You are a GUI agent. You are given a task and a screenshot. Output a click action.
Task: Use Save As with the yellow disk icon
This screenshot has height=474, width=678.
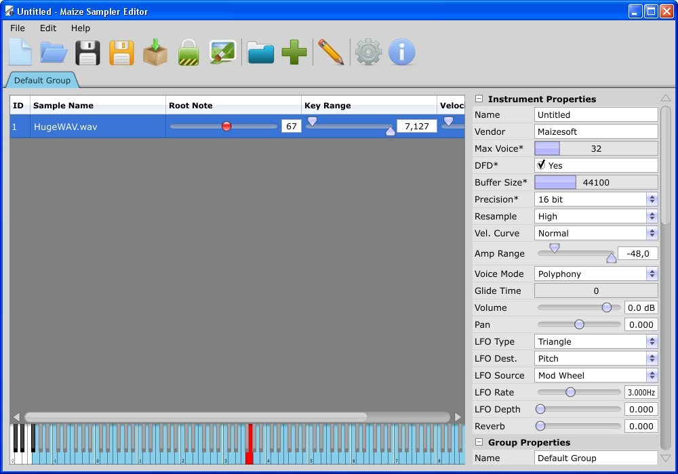[121, 51]
